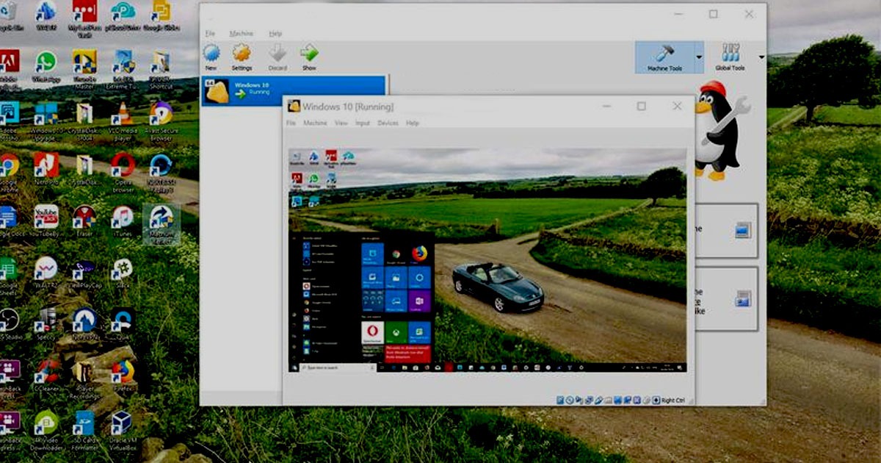Maximize the Windows 10 [Running] window
881x463 pixels.
(641, 107)
